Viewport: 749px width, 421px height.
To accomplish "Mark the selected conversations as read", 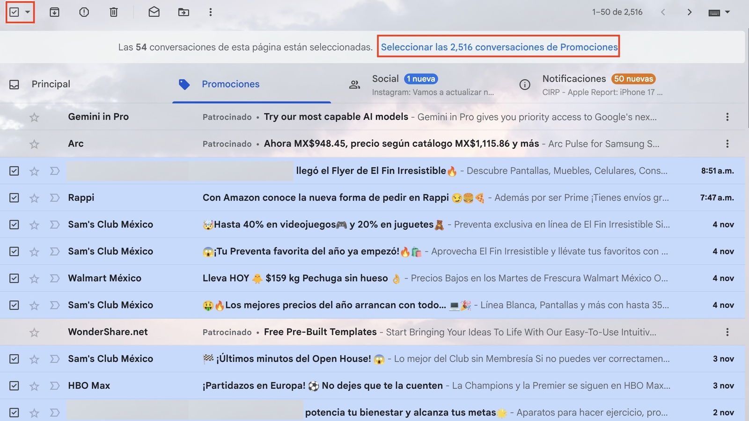I will (x=154, y=12).
